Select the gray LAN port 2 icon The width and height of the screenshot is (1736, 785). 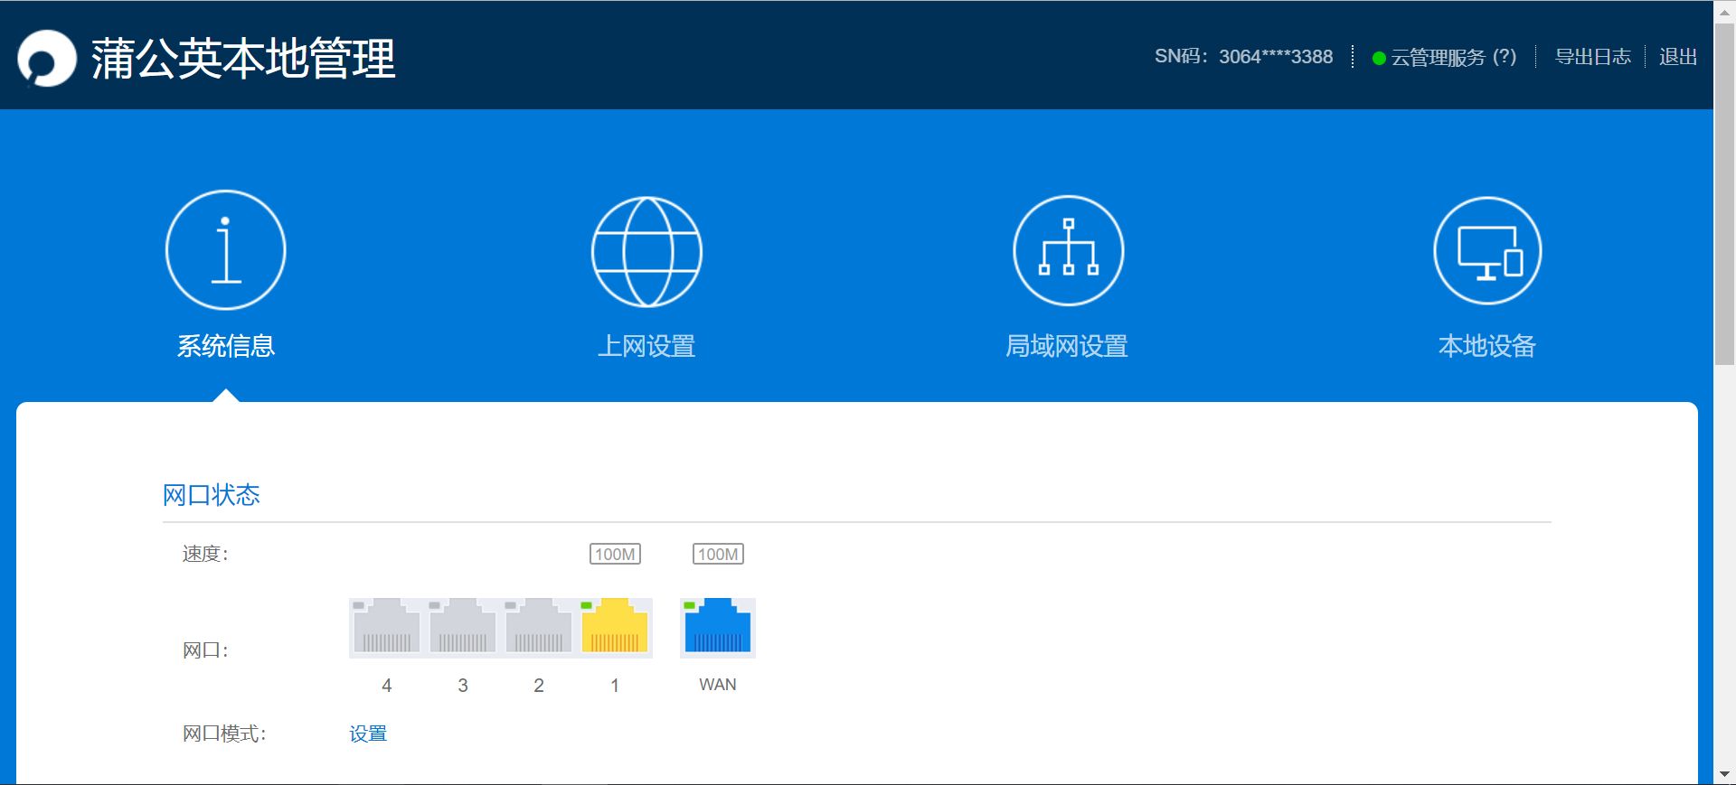539,626
